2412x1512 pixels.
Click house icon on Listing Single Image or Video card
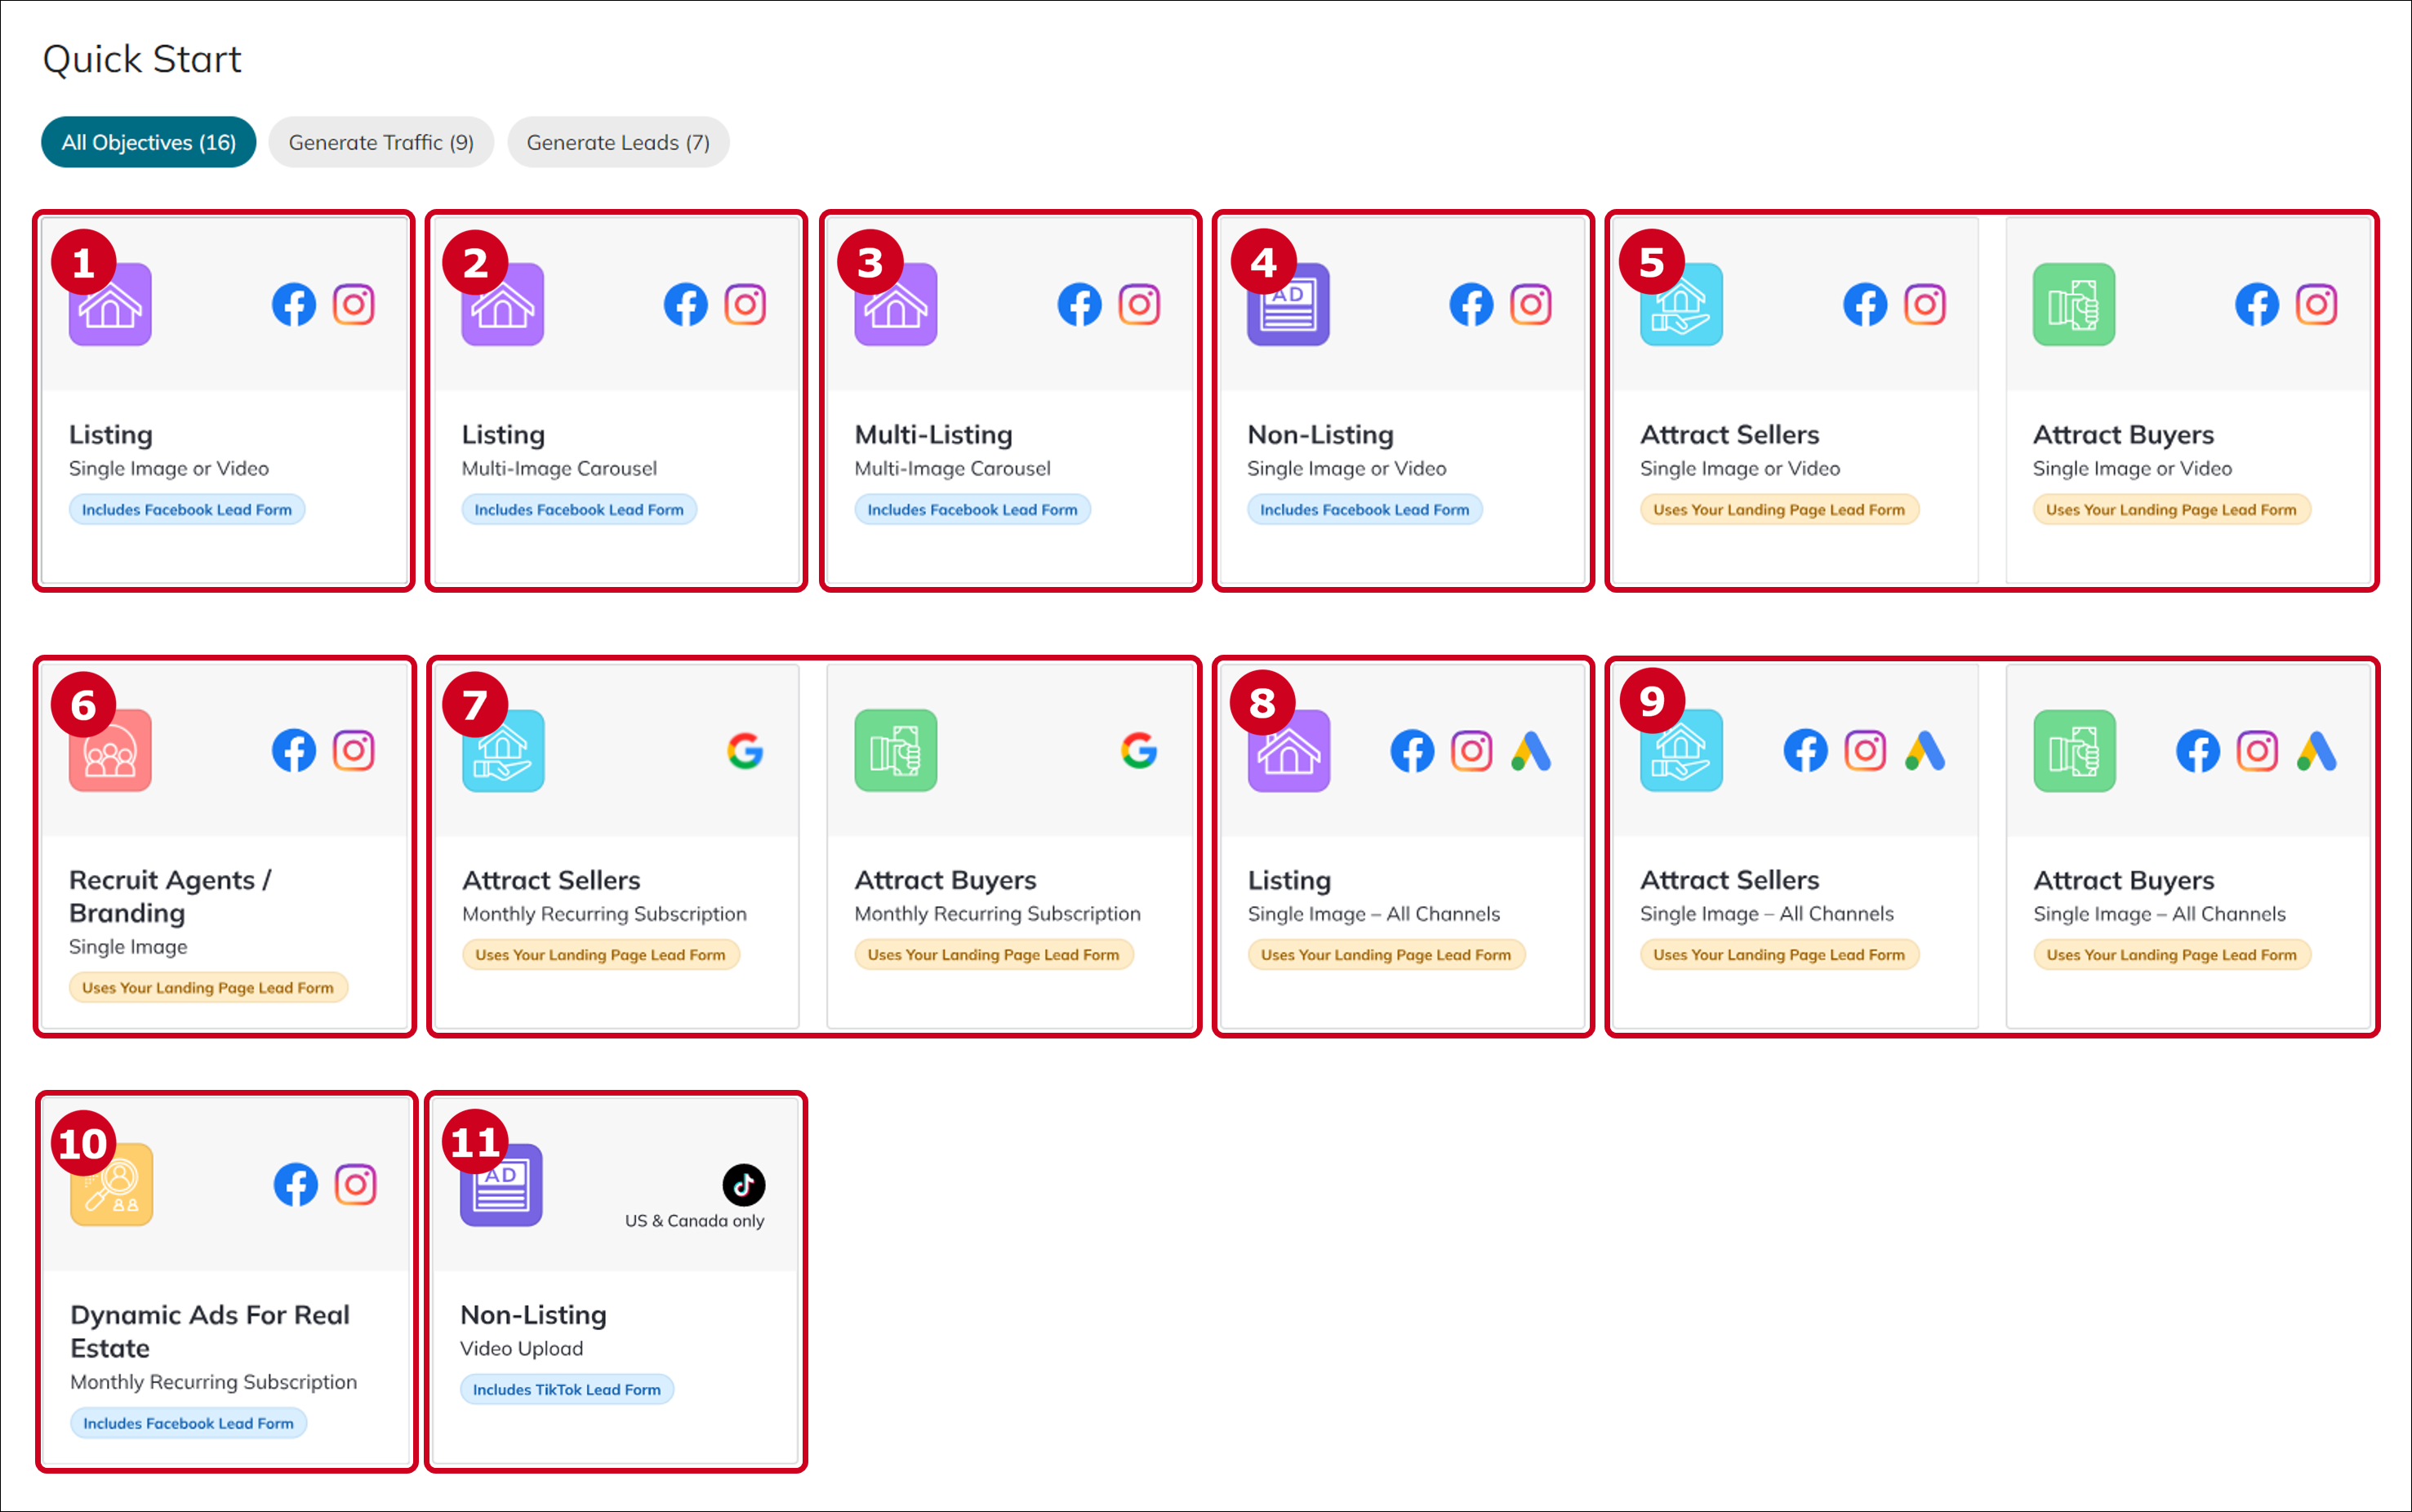pos(110,304)
